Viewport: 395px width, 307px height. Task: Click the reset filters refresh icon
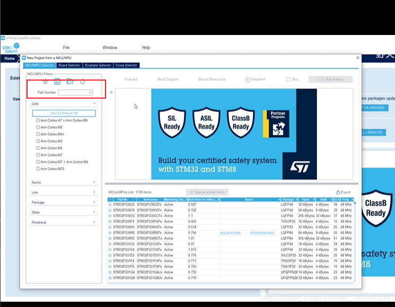82,82
